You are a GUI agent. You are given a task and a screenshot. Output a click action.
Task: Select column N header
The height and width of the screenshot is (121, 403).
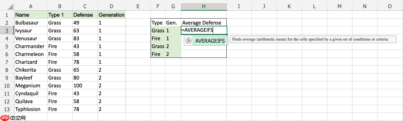(x=365, y=6)
